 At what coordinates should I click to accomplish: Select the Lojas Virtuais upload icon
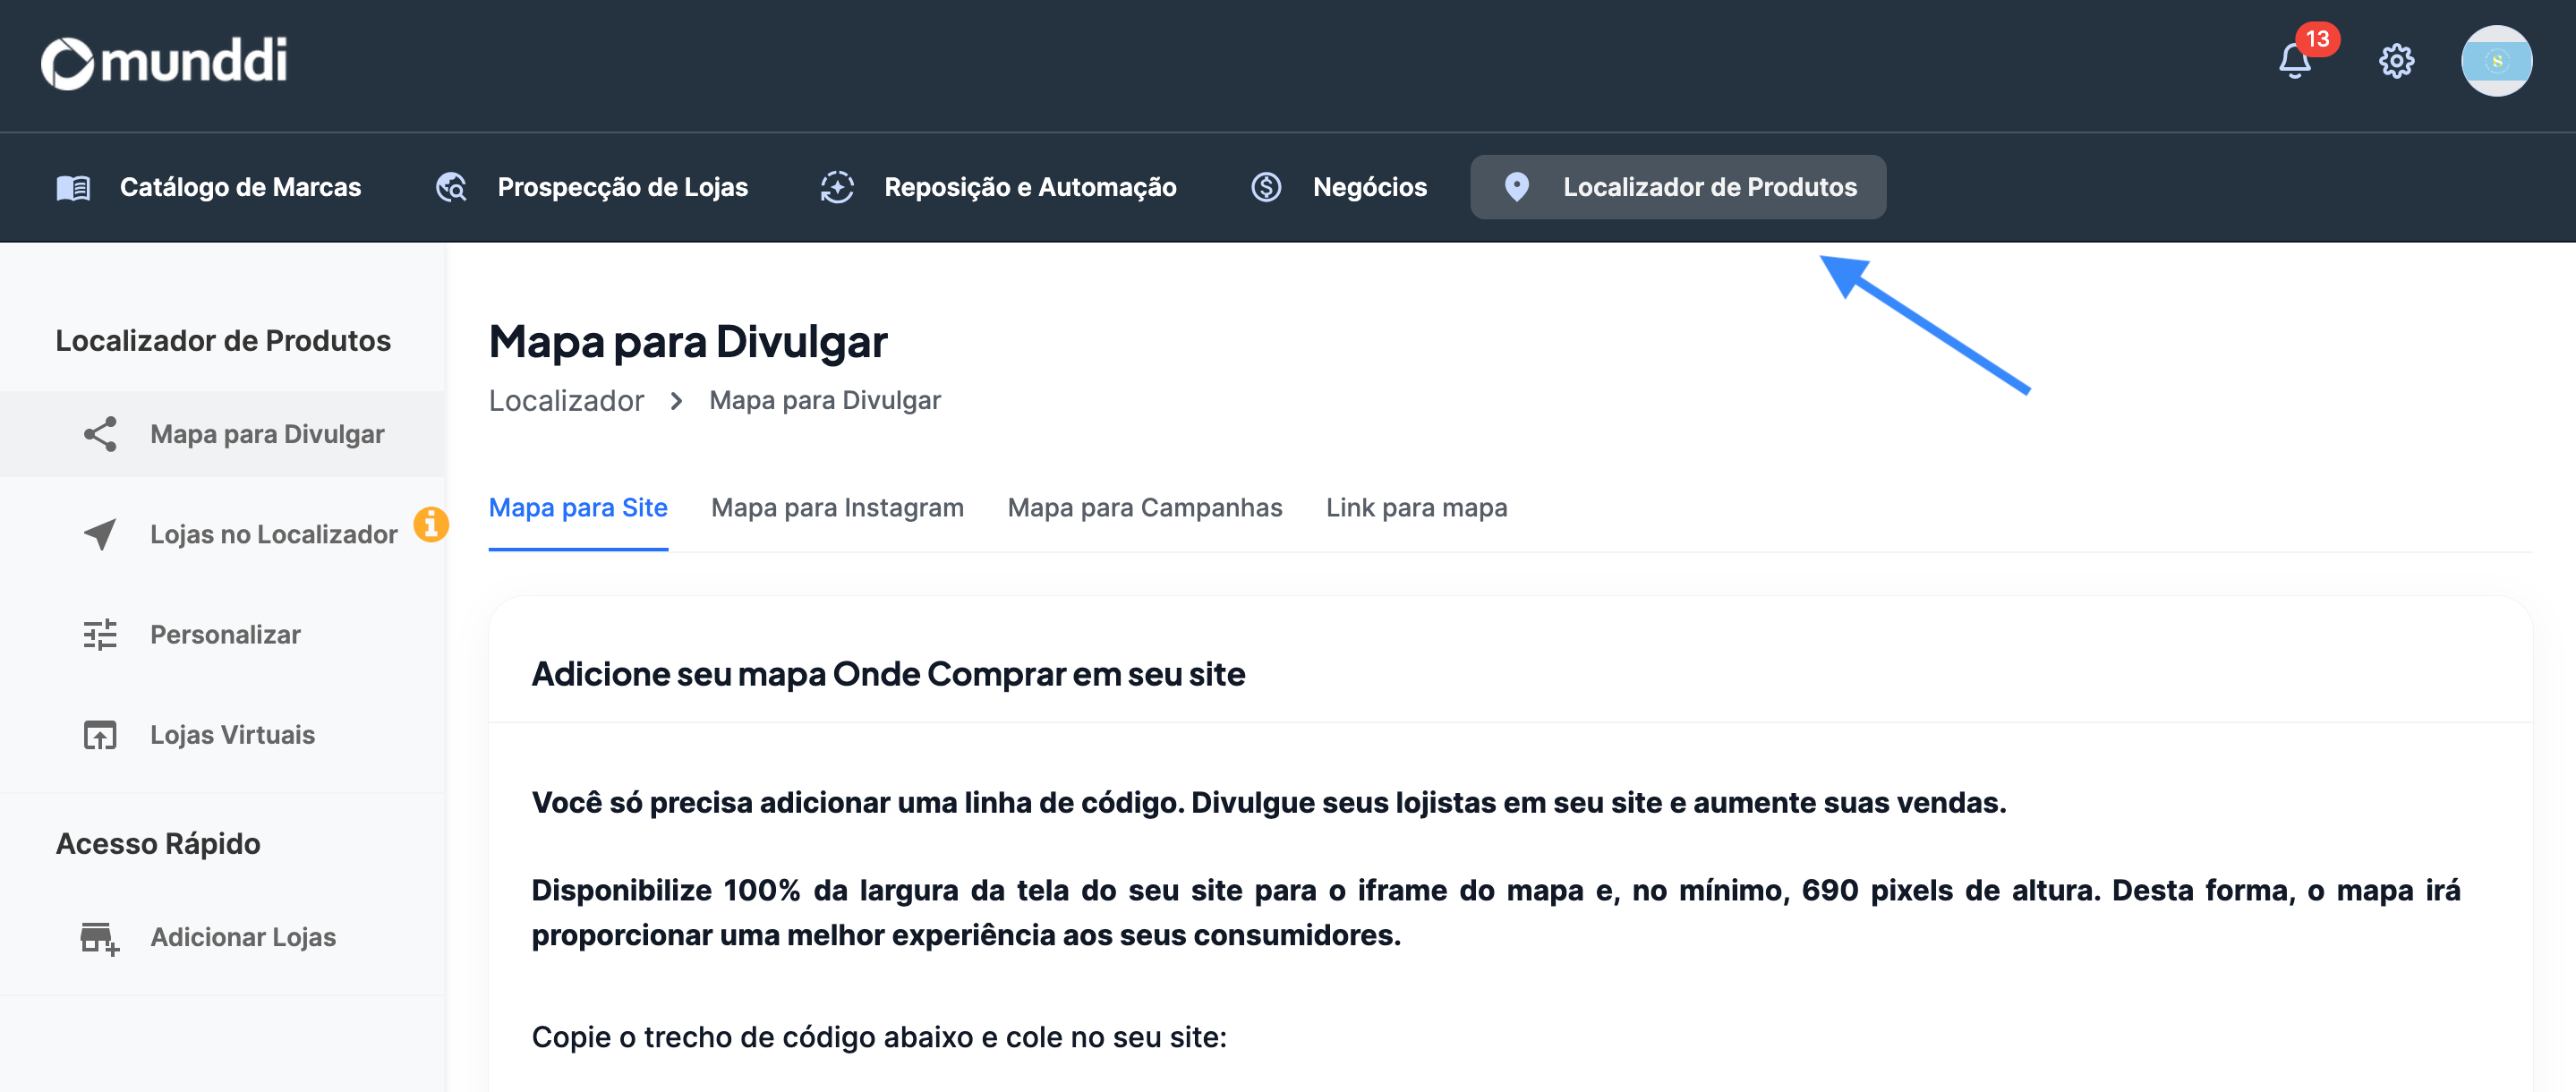(x=100, y=734)
